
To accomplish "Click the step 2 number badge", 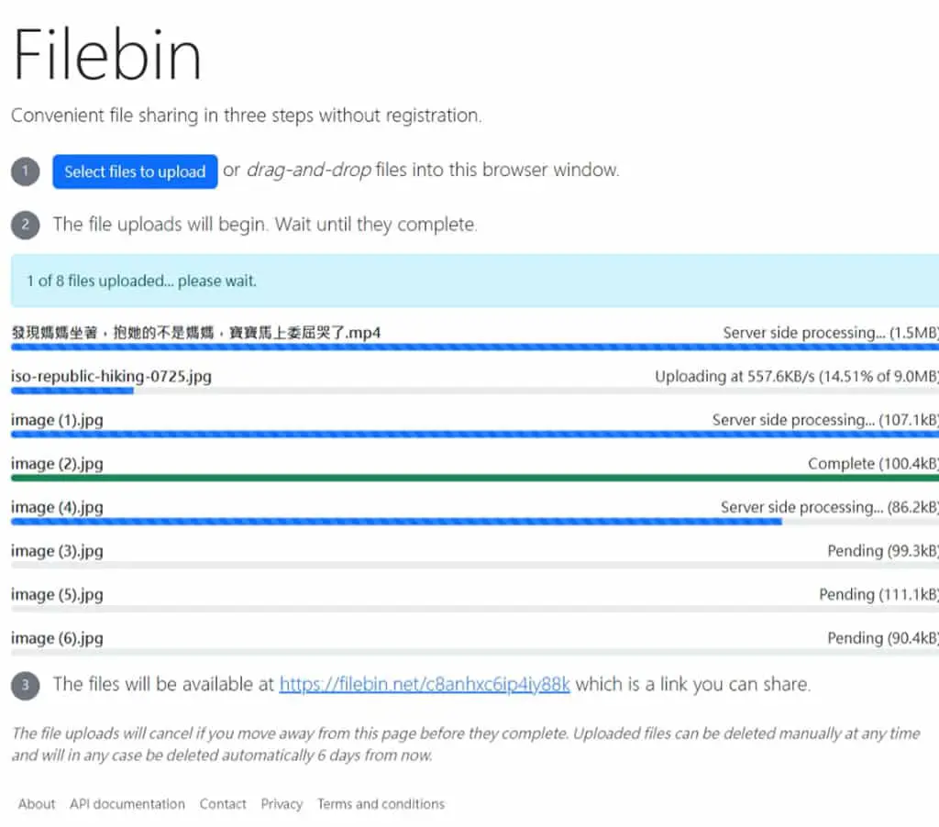I will [25, 226].
